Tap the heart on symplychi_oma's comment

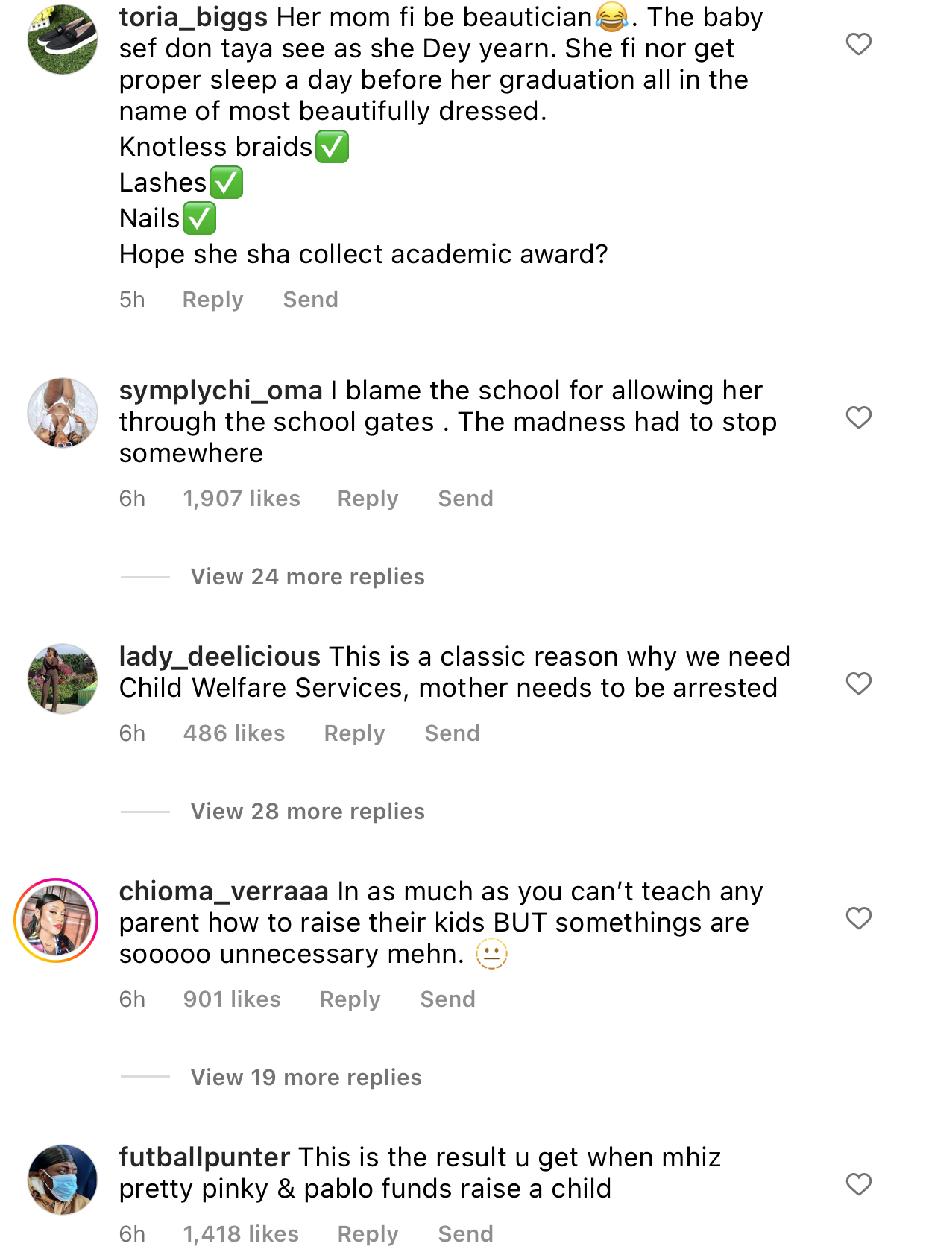pos(858,417)
